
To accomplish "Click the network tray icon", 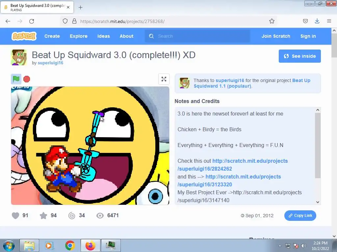I will coord(288,246).
